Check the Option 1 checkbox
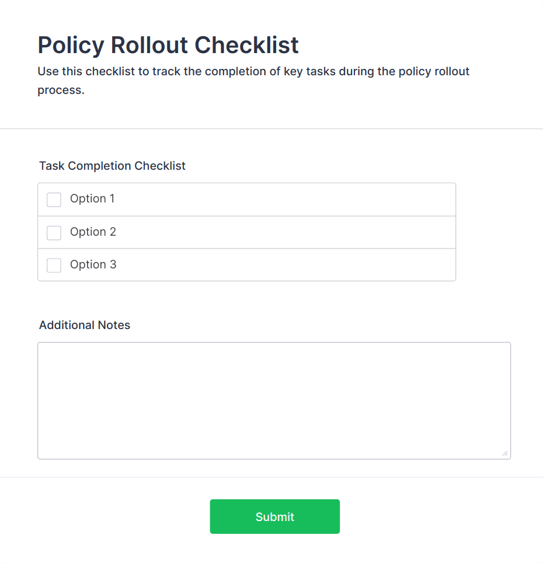The height and width of the screenshot is (563, 543). point(54,200)
